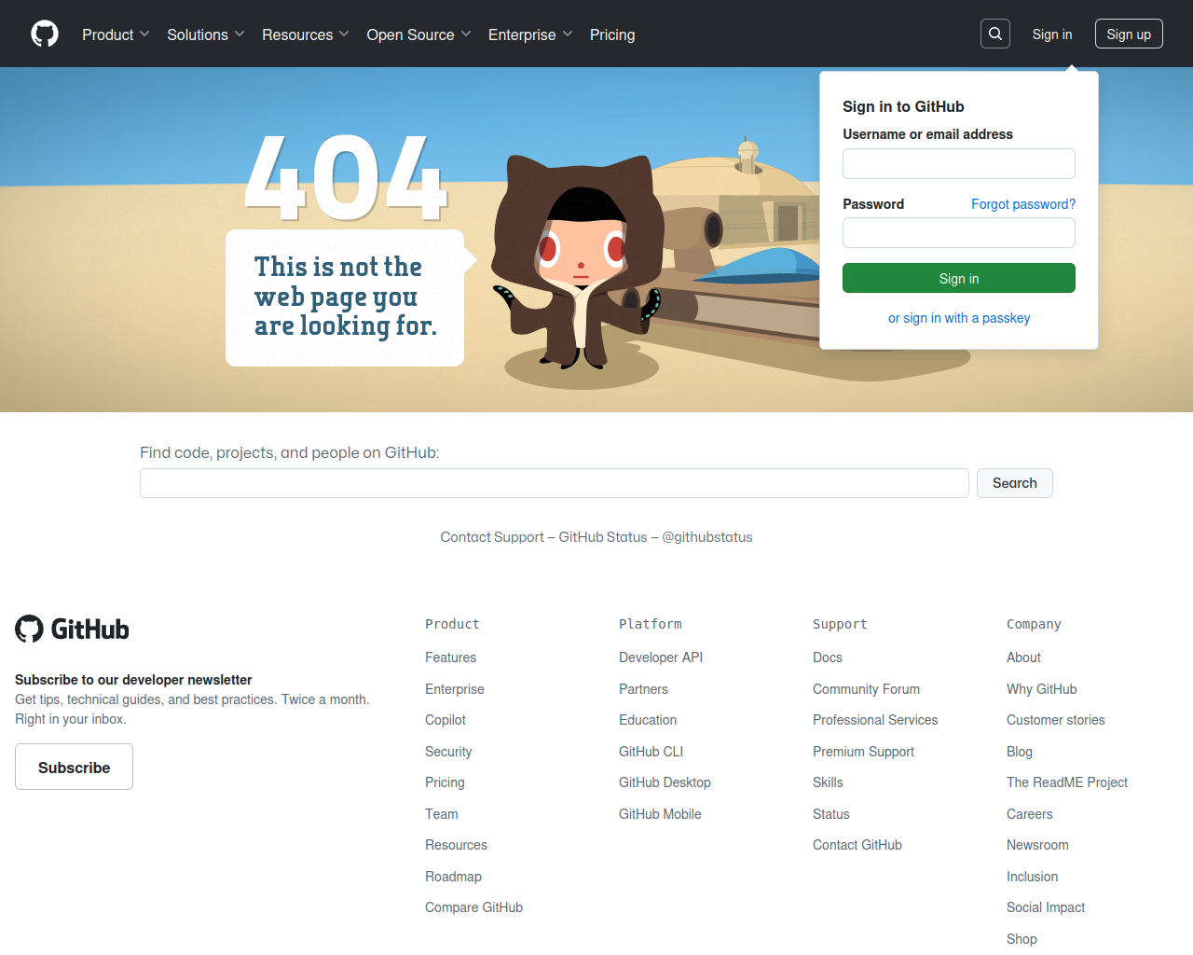Expand the Product dropdown menu

point(116,35)
